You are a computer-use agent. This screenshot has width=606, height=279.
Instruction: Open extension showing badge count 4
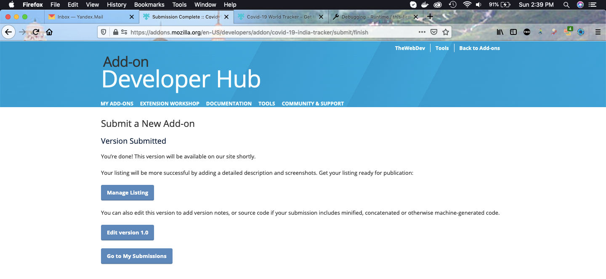click(568, 32)
